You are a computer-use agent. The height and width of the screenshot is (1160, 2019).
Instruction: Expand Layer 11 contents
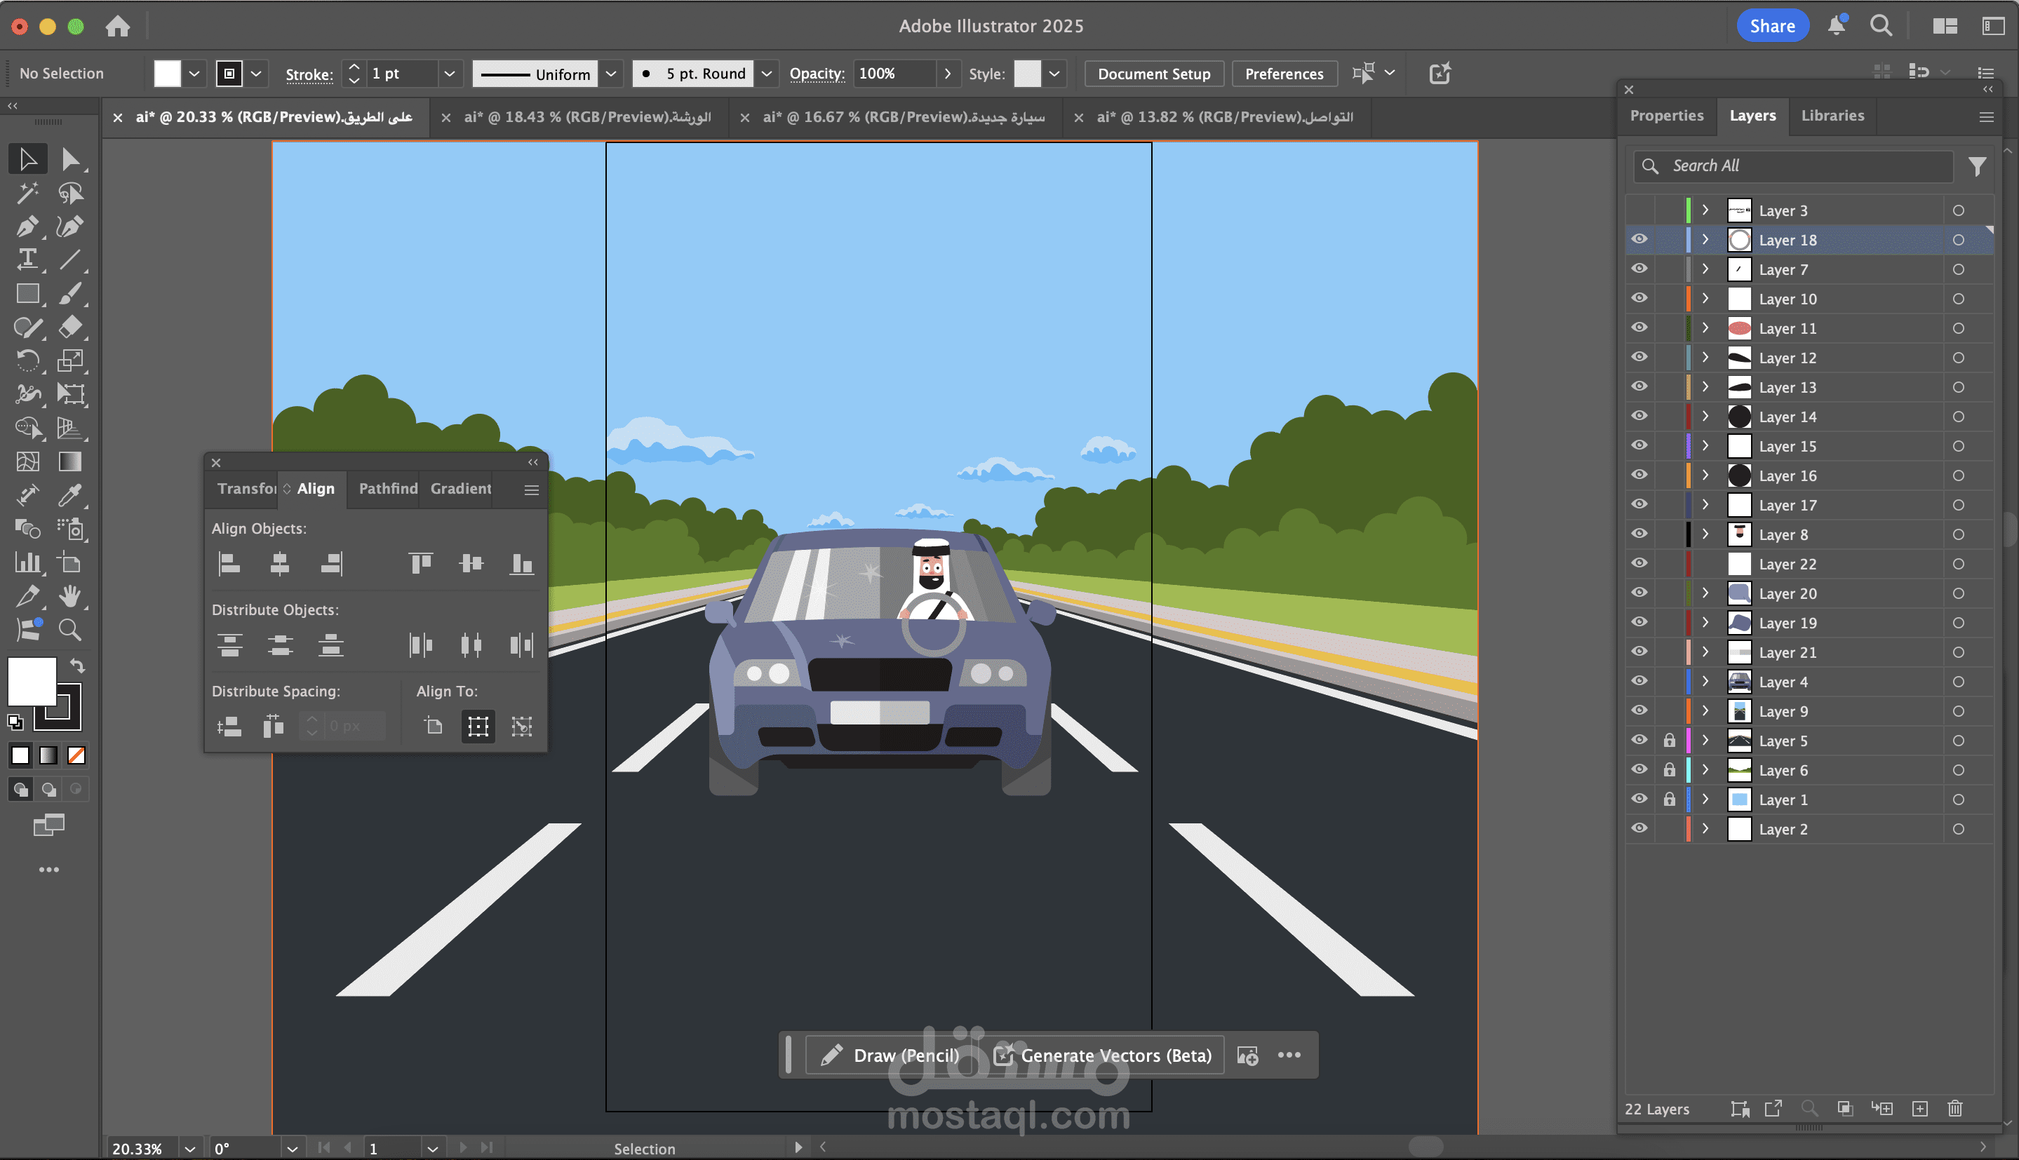point(1705,328)
